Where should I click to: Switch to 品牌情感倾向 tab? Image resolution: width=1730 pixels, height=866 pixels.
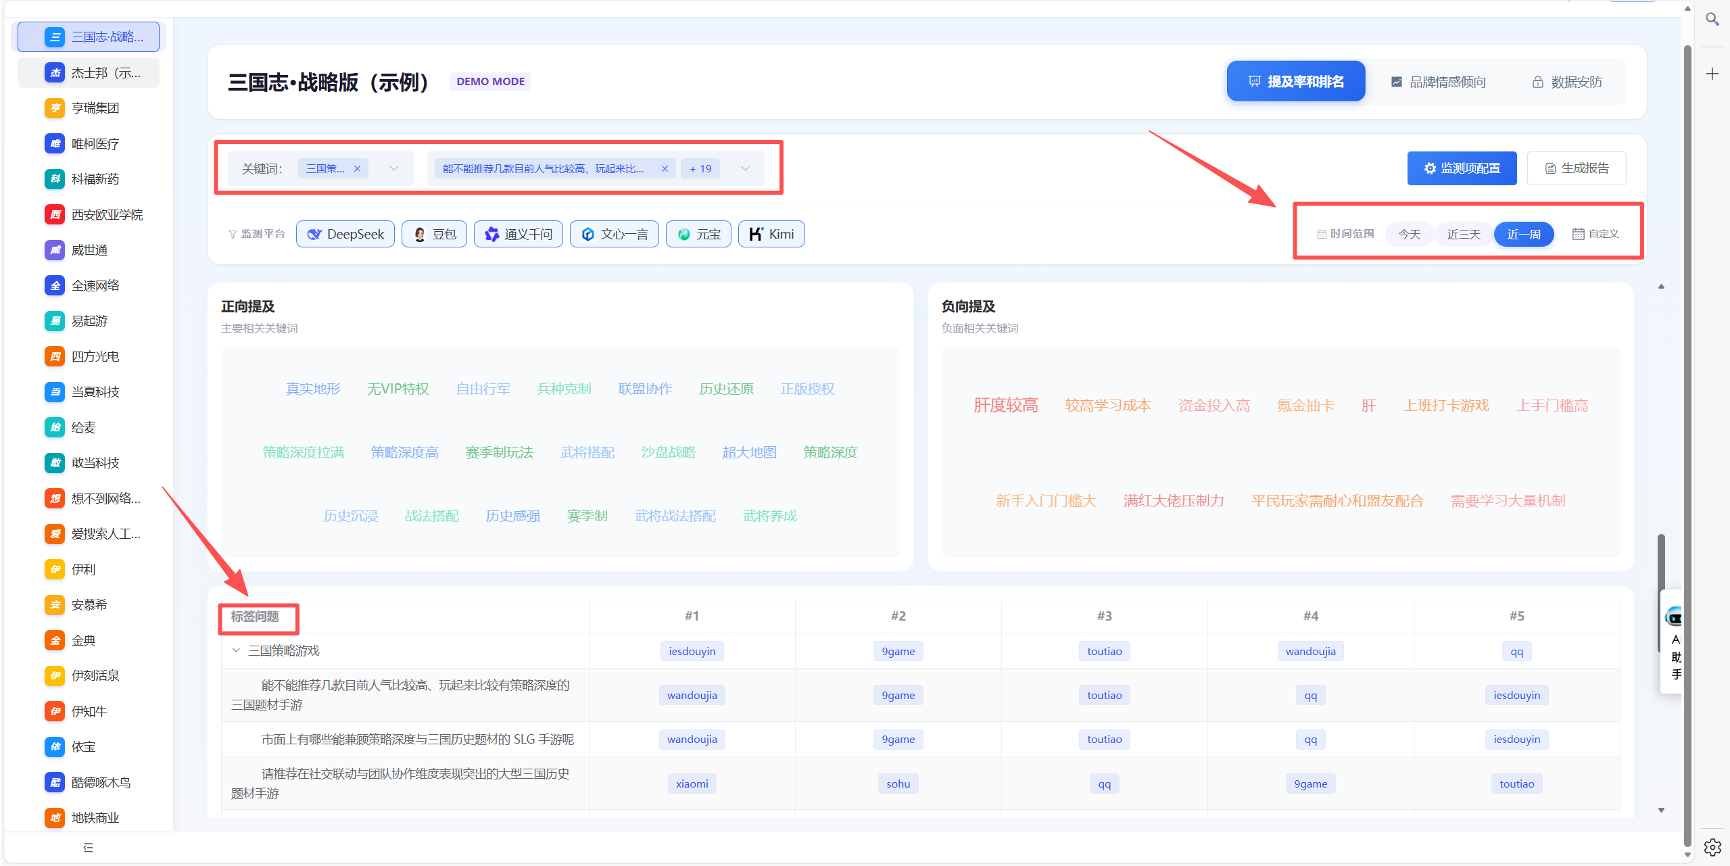pyautogui.click(x=1438, y=82)
